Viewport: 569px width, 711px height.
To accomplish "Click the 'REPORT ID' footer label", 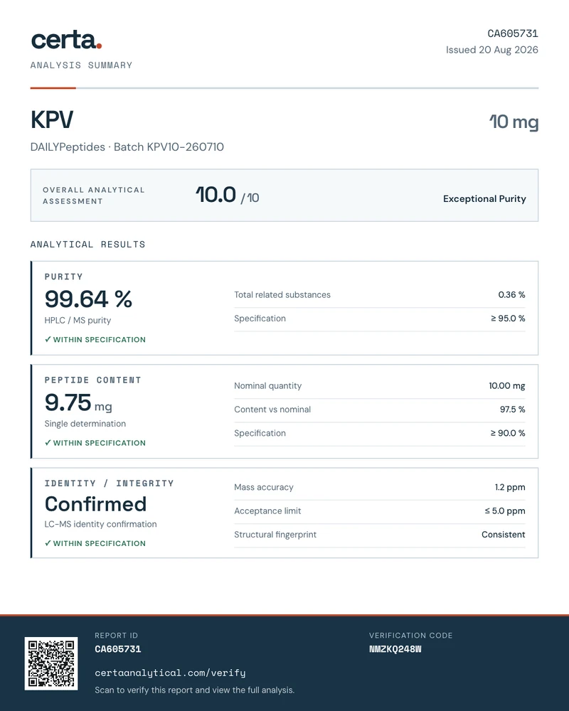I will [x=116, y=636].
